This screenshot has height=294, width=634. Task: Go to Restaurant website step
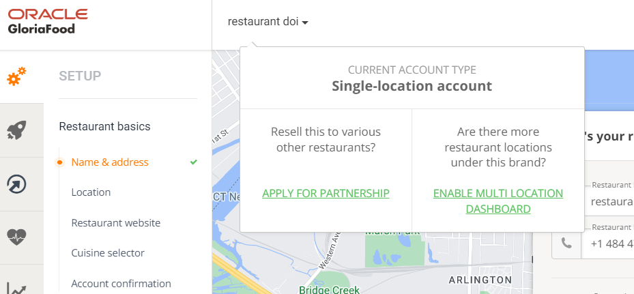click(116, 223)
